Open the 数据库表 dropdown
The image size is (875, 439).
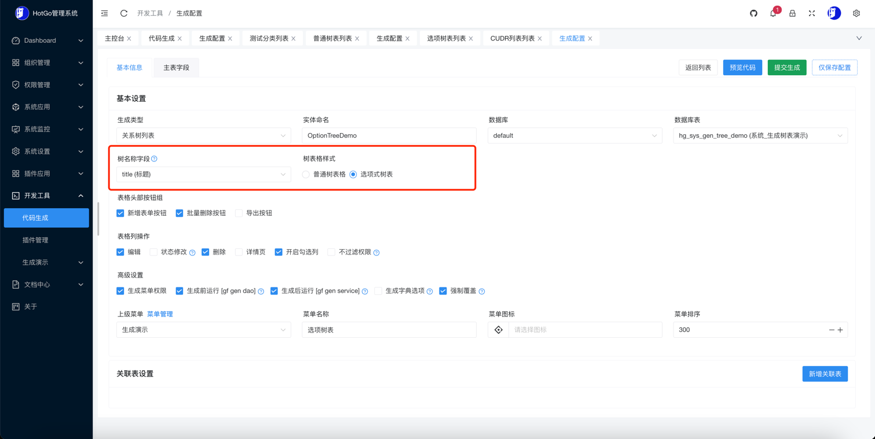(760, 136)
